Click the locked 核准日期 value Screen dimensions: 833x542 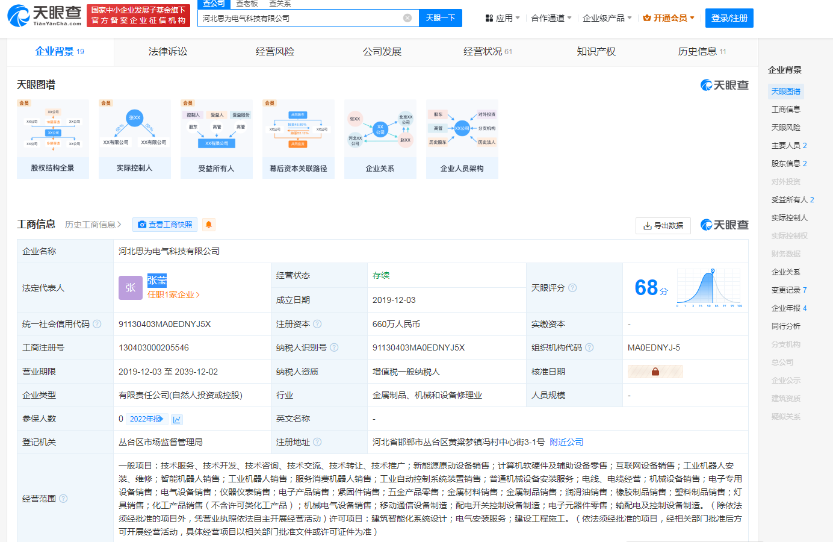coord(655,372)
